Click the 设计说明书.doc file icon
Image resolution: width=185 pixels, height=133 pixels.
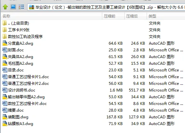point(5,90)
